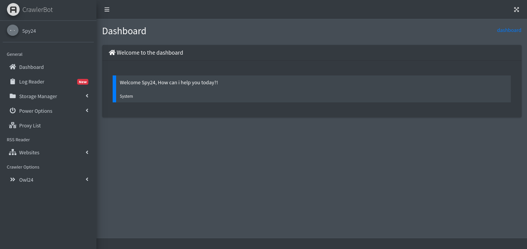Click the Log Reader clipboard icon

tap(13, 82)
